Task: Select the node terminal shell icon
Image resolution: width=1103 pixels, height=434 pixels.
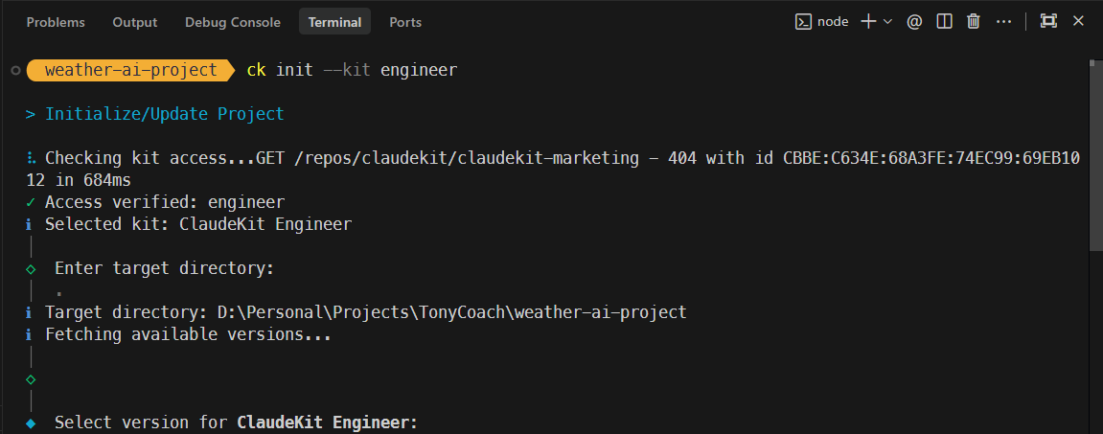Action: [804, 21]
